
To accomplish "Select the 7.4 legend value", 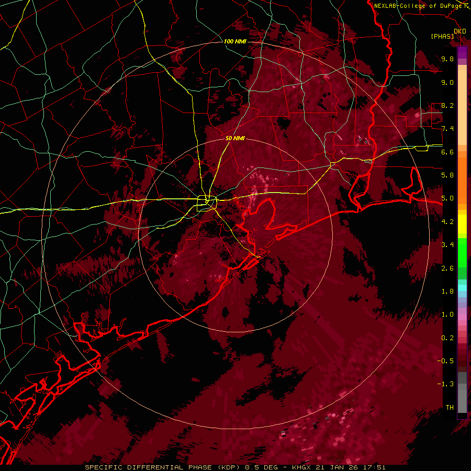I will coord(447,129).
